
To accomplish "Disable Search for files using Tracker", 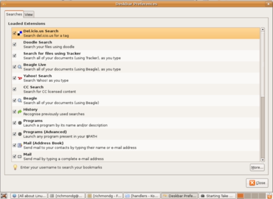I will tap(14, 55).
